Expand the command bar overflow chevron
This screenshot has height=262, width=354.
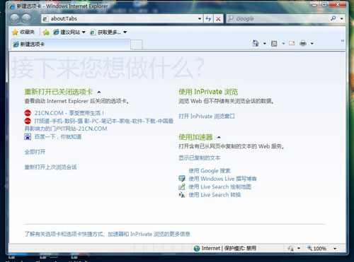(x=343, y=41)
